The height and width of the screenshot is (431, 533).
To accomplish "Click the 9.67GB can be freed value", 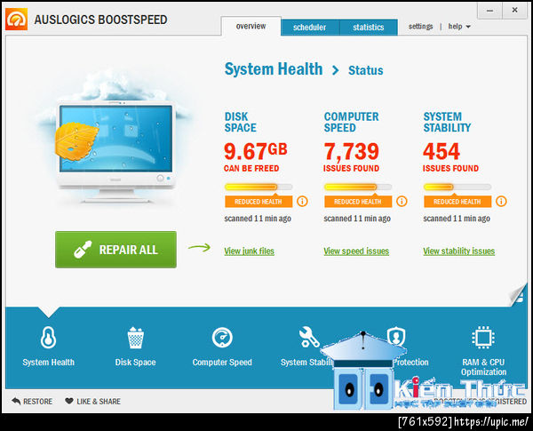I will [256, 151].
